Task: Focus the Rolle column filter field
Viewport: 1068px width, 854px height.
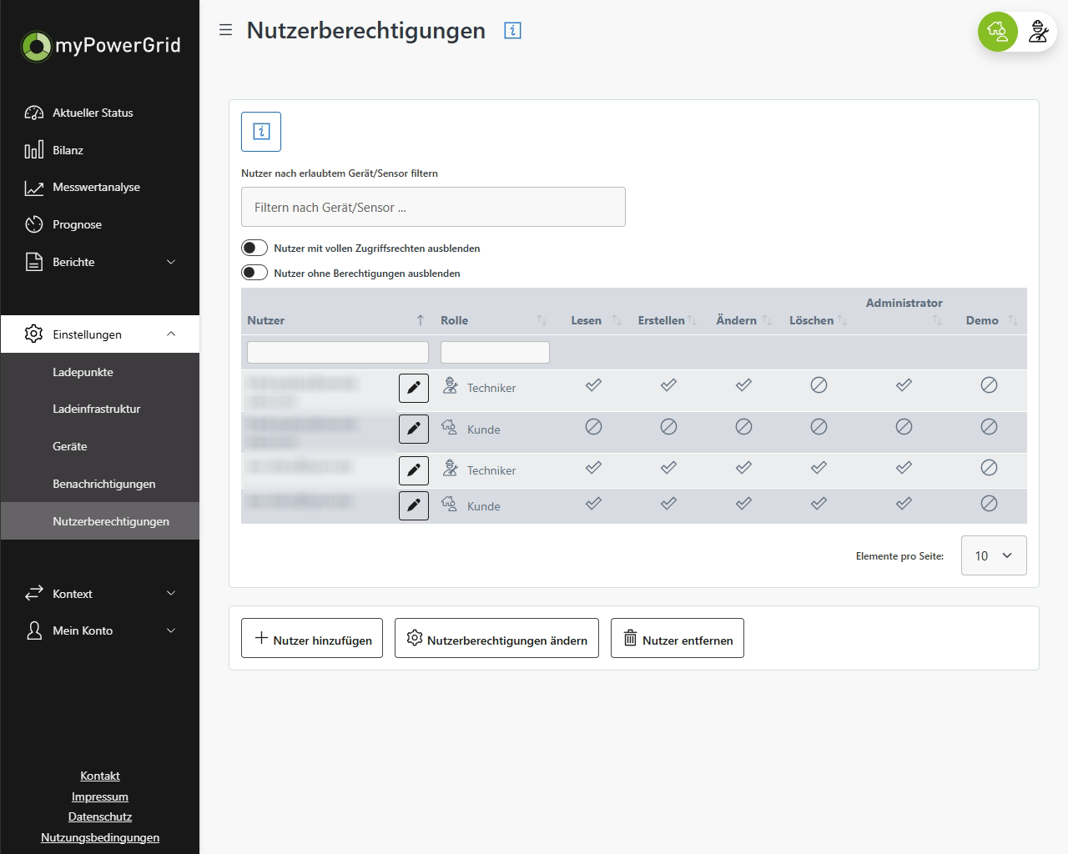Action: (x=495, y=352)
